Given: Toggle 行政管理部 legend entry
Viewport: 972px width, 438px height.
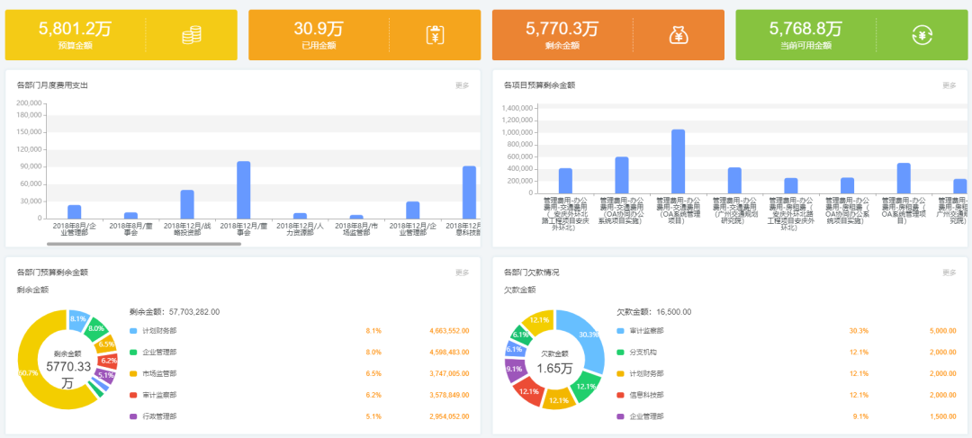Looking at the screenshot, I should [x=159, y=416].
